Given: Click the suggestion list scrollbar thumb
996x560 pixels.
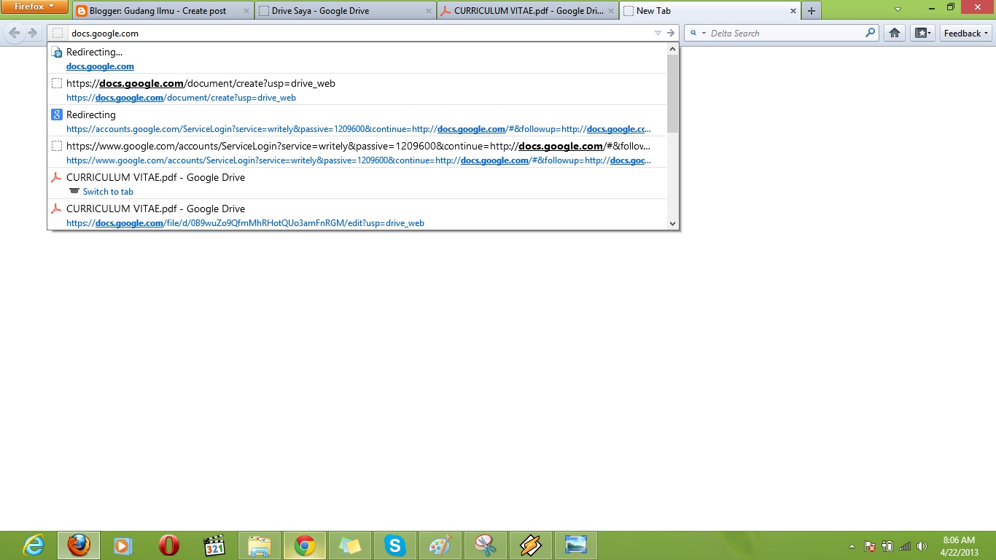Looking at the screenshot, I should (x=672, y=93).
